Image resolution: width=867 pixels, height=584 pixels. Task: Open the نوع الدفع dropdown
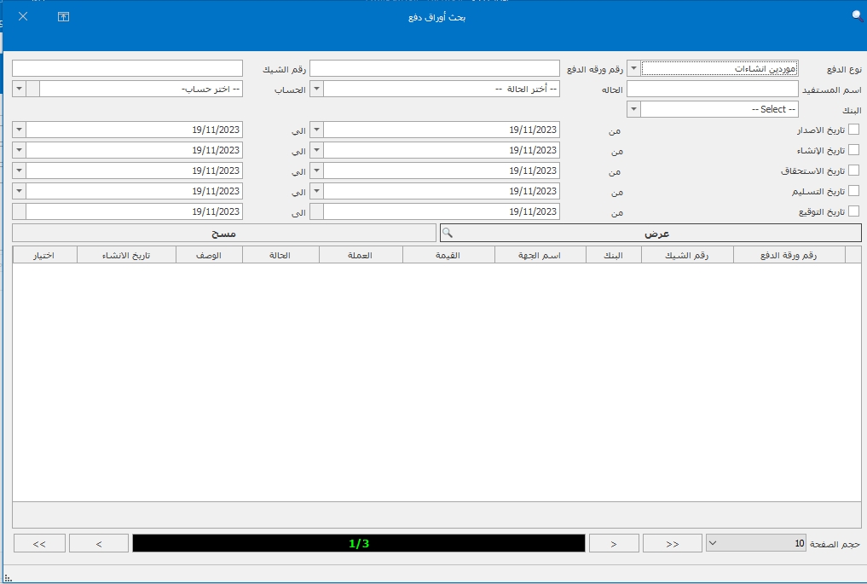coord(633,68)
